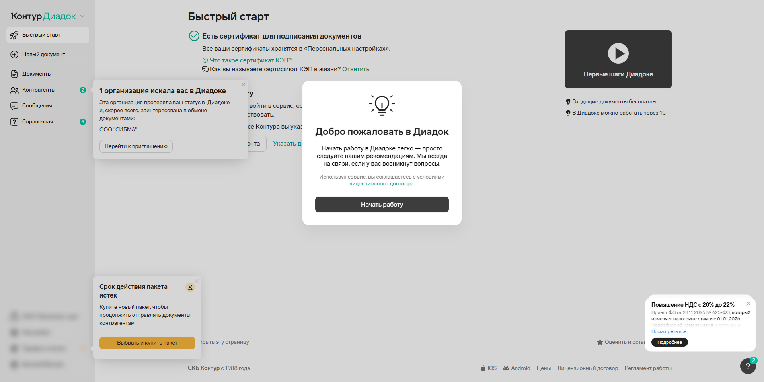Click the Подробнее button in news popup

click(669, 342)
